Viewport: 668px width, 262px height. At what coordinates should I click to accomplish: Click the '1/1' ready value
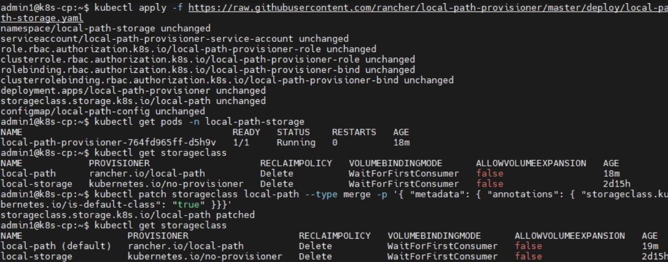tap(241, 143)
